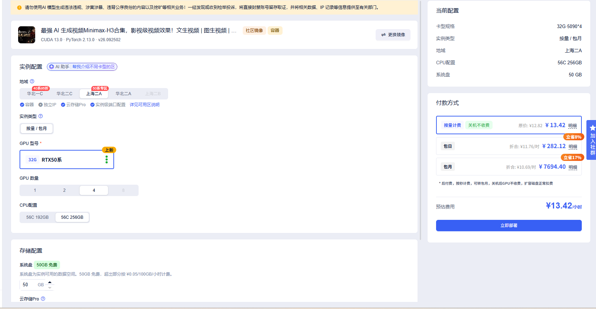596x309 pixels.
Task: Select the 32G RTX50系 GPU model card
Action: (67, 159)
